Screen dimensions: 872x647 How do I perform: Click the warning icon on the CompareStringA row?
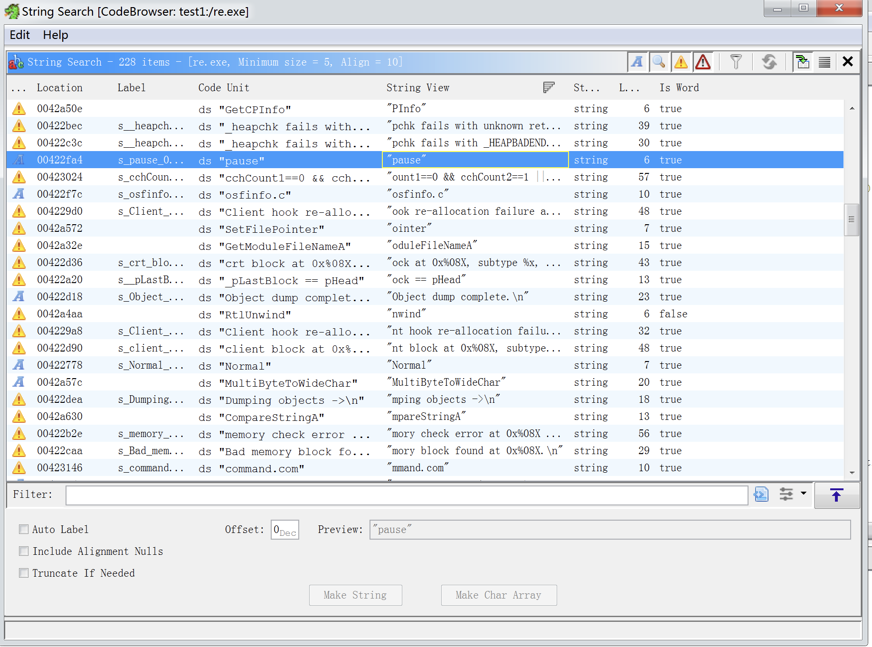point(19,417)
